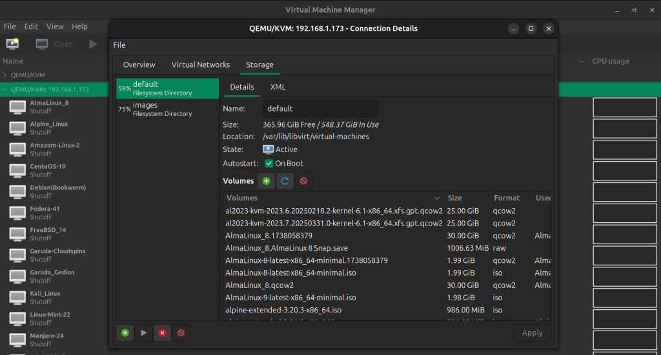Switch to the Virtual Networks tab
This screenshot has width=661, height=355.
(x=201, y=65)
